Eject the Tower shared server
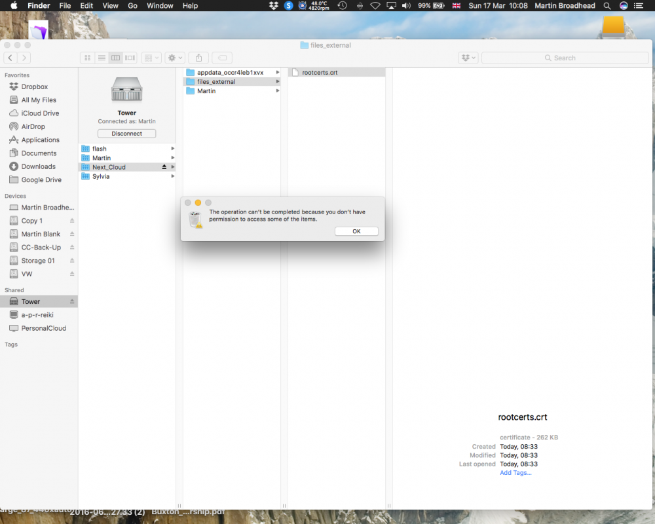Image resolution: width=655 pixels, height=524 pixels. point(72,301)
